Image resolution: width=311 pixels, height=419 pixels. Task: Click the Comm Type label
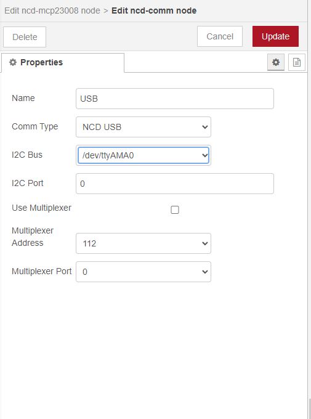34,126
